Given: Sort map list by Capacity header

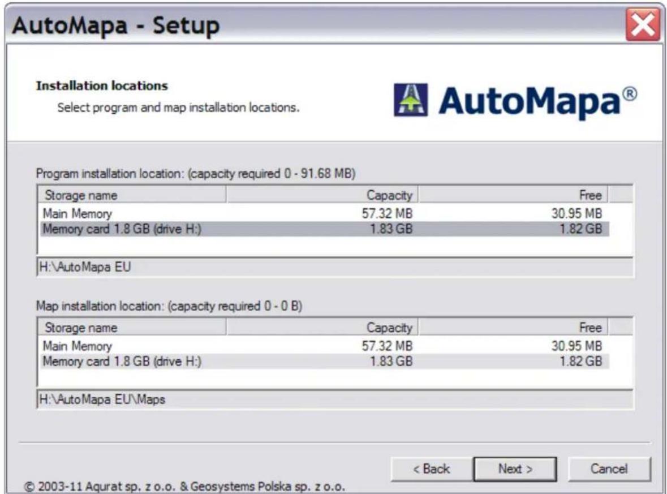Looking at the screenshot, I should point(322,327).
